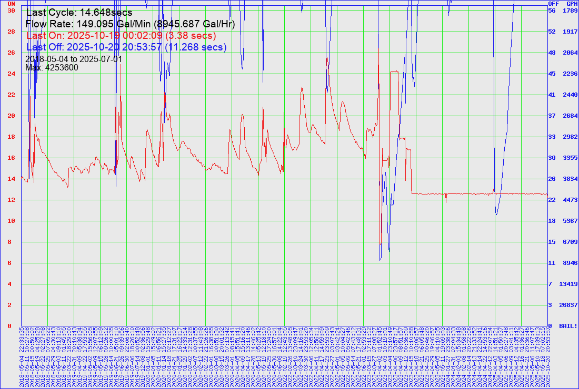
Task: Click the red Last On timestamp line
Action: (121, 36)
